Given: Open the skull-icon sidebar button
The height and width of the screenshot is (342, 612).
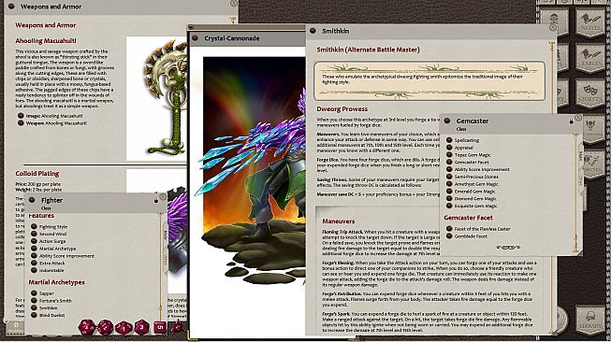Looking at the screenshot, I should 593,129.
